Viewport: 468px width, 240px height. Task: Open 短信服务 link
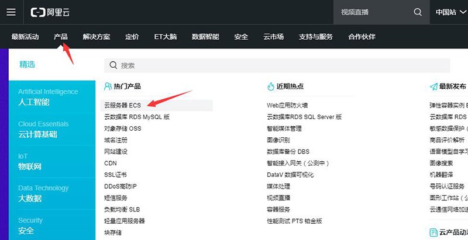(x=116, y=198)
